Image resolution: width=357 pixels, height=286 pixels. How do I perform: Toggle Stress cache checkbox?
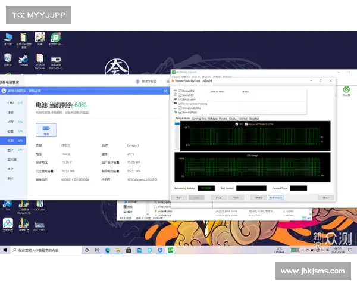click(180, 100)
